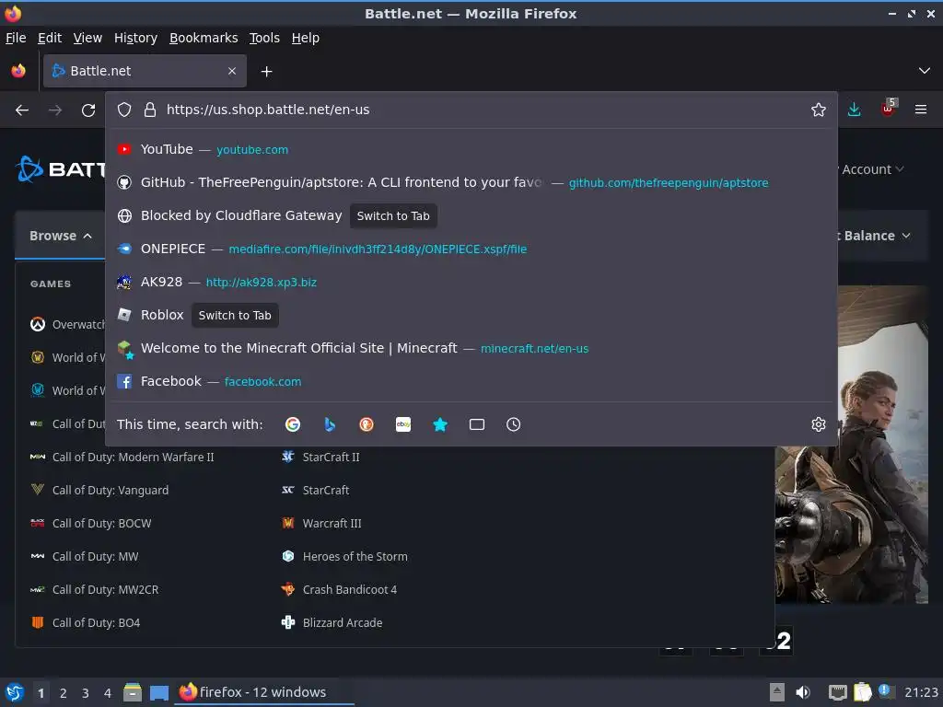Image resolution: width=943 pixels, height=707 pixels.
Task: Open the taskbar file manager icon
Action: tap(133, 692)
